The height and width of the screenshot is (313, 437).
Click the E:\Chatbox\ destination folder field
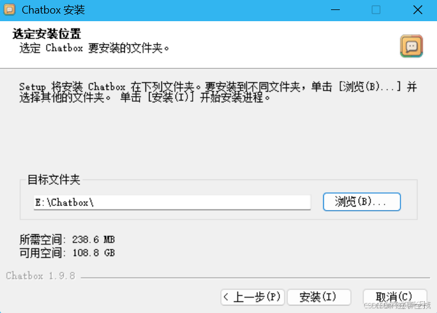tap(172, 202)
